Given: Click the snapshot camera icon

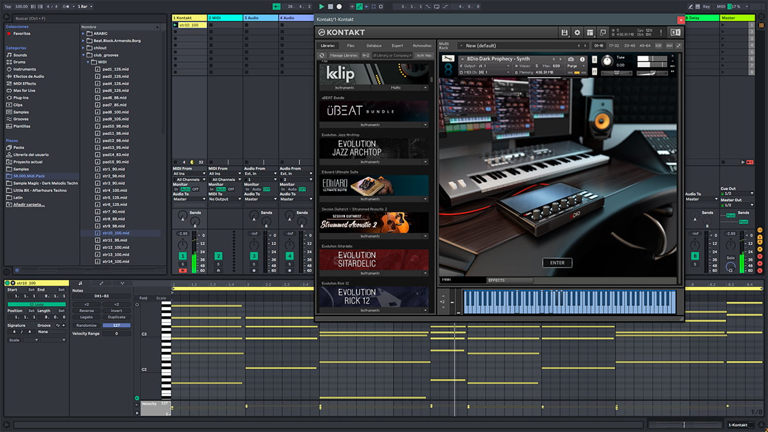Looking at the screenshot, I should (571, 59).
